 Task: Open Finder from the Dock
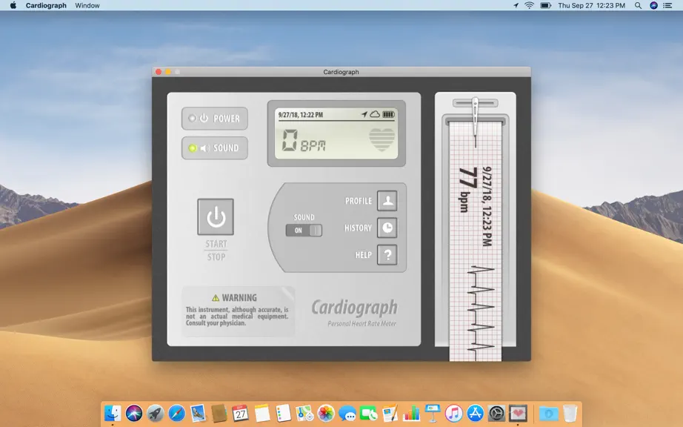(113, 413)
